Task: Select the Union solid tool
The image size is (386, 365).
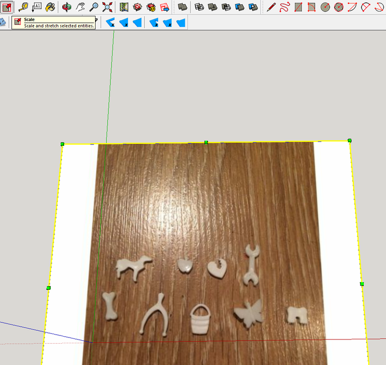Action: coord(213,7)
